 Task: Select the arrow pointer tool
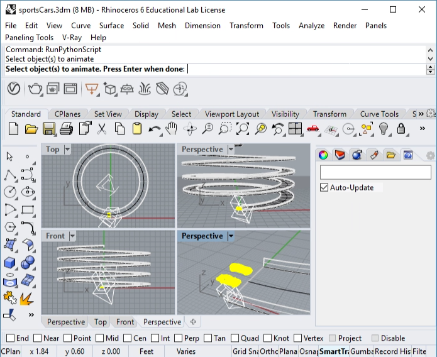9,157
